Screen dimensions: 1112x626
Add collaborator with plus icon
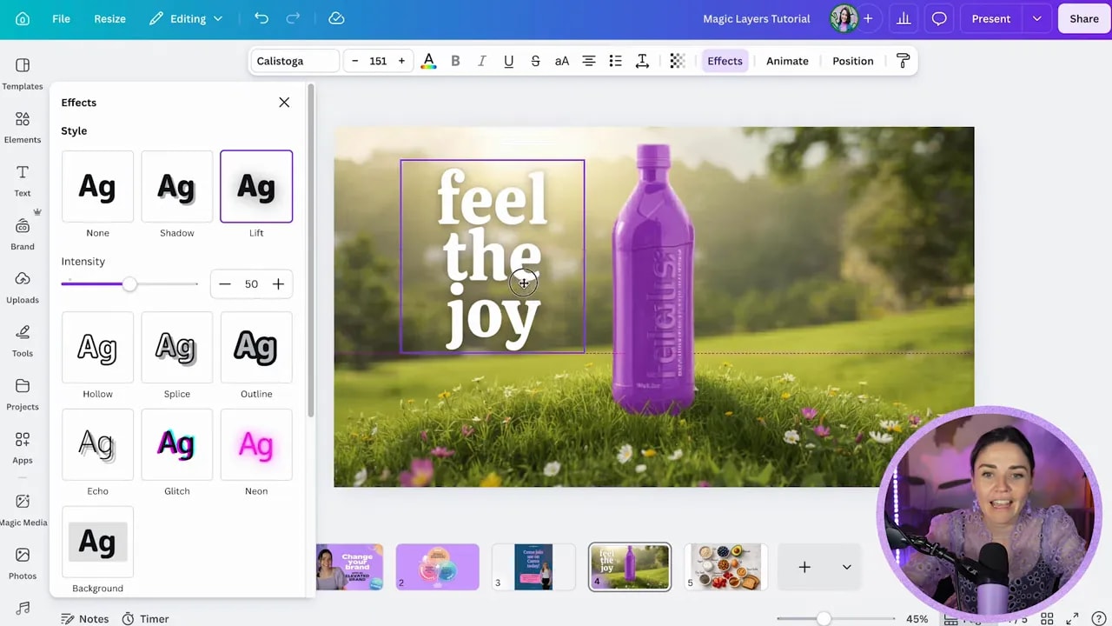pyautogui.click(x=867, y=18)
